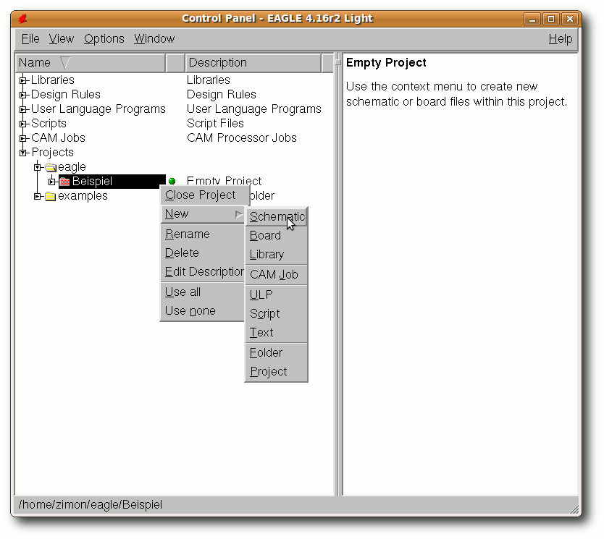Select Script in the New submenu
This screenshot has width=604, height=539.
pos(277,313)
